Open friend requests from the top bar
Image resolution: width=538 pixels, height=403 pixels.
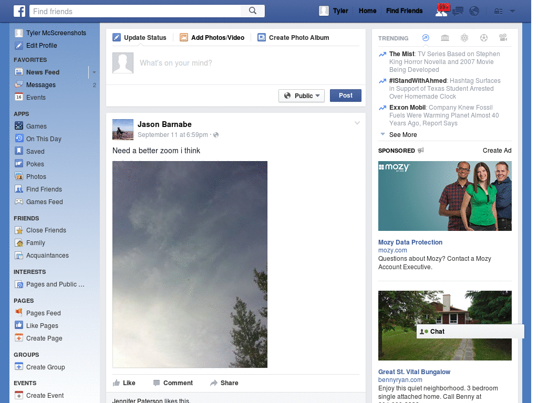pos(441,10)
